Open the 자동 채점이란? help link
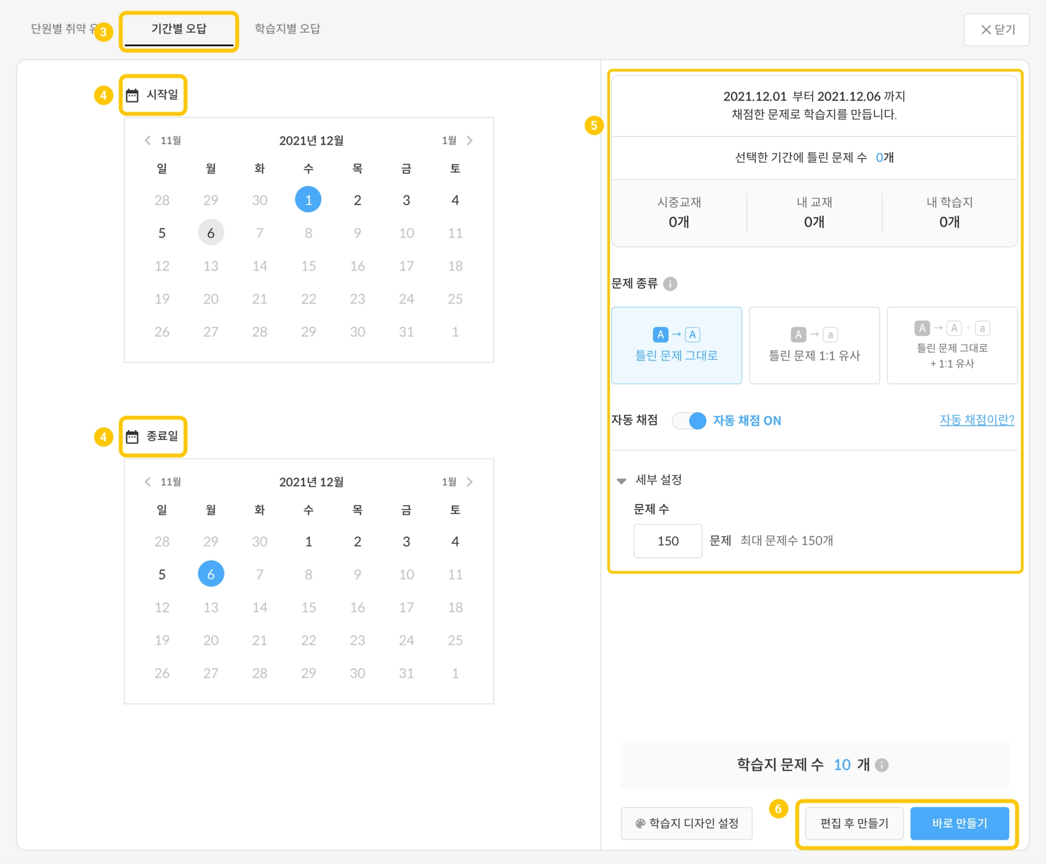Image resolution: width=1046 pixels, height=864 pixels. [x=977, y=420]
